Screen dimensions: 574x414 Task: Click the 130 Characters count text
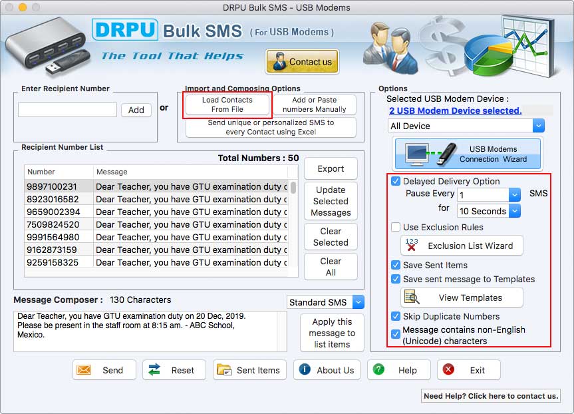[140, 300]
